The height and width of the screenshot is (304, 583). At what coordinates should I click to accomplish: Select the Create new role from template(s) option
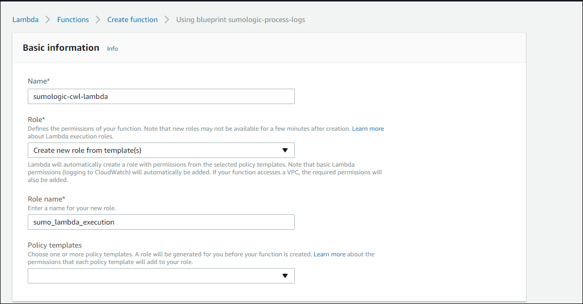tap(161, 150)
